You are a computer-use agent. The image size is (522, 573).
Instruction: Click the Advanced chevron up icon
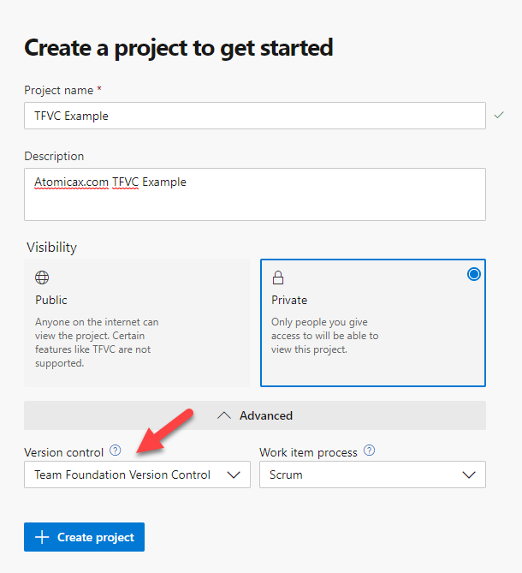[224, 415]
